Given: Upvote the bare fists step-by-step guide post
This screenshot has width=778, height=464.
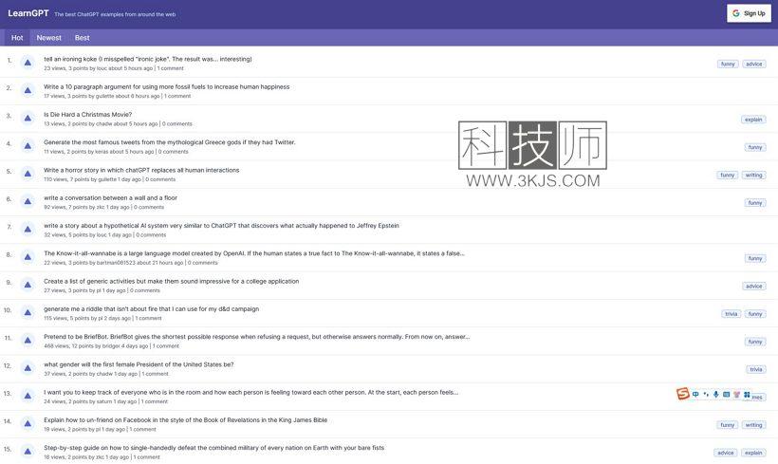Looking at the screenshot, I should tap(28, 452).
